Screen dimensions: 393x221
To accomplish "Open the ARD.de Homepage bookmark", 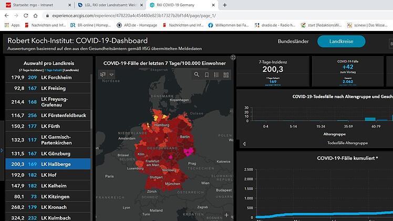I will (x=137, y=25).
